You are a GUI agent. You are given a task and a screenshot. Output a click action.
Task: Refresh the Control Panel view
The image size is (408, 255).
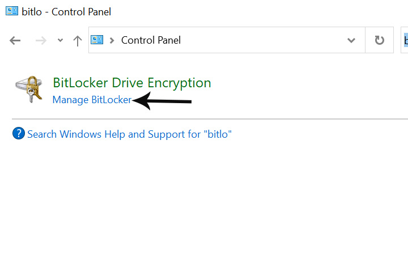(379, 40)
